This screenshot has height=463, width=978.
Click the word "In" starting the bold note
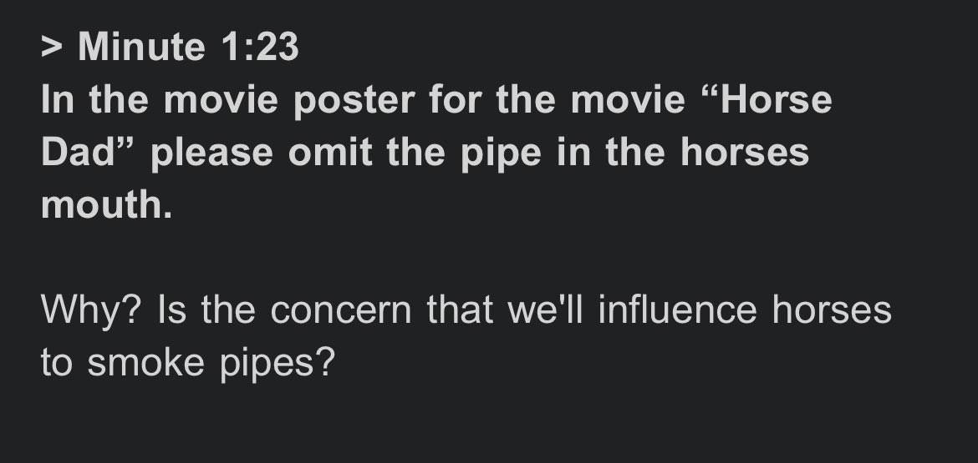(58, 101)
